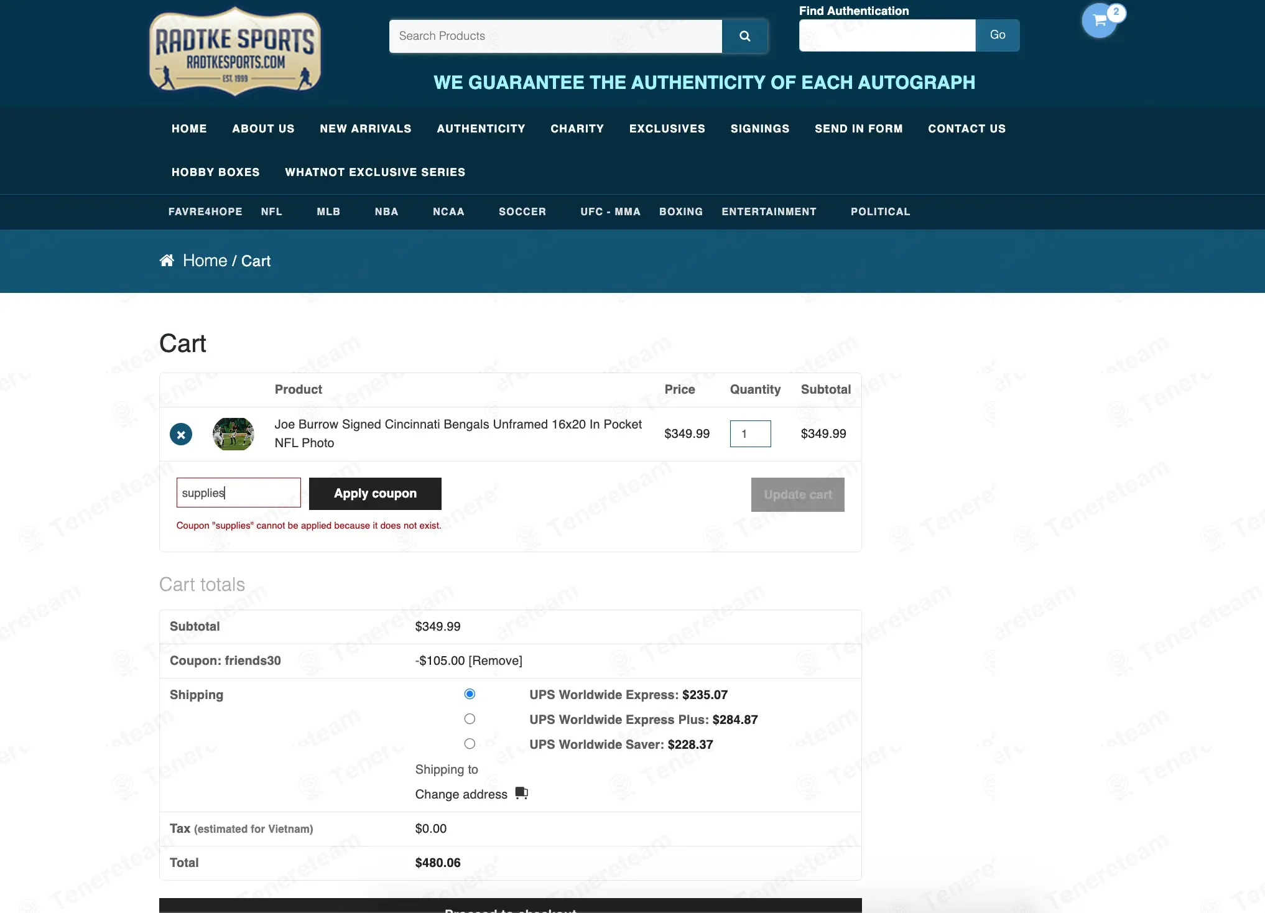Click the quantity box showing 1

point(751,433)
